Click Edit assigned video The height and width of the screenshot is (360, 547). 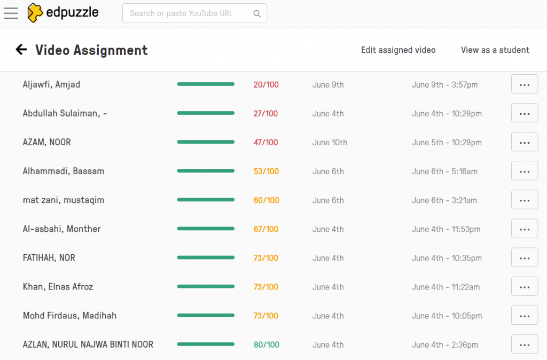click(398, 50)
